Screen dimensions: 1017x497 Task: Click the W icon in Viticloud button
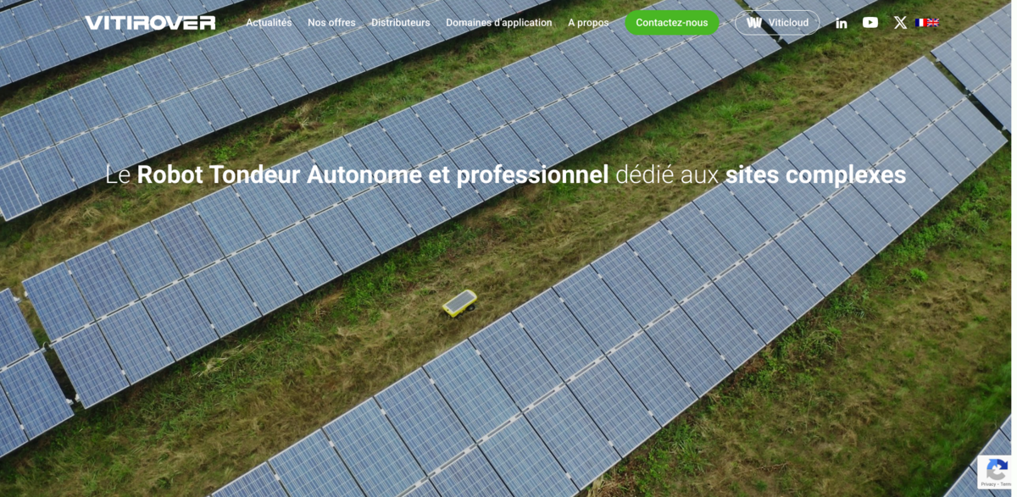tap(754, 23)
